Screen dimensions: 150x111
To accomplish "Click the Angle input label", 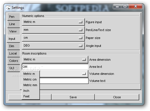I will (x=93, y=46).
